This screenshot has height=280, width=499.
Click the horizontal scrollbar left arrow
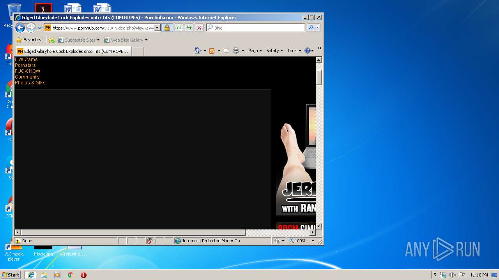18,232
